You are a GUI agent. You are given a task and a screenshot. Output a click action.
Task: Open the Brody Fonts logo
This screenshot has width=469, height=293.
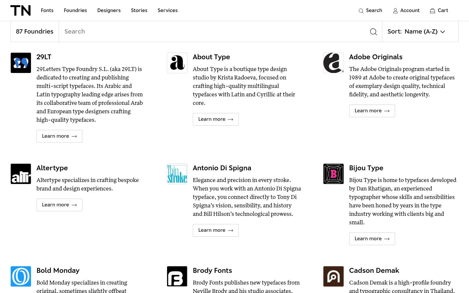[x=177, y=276]
